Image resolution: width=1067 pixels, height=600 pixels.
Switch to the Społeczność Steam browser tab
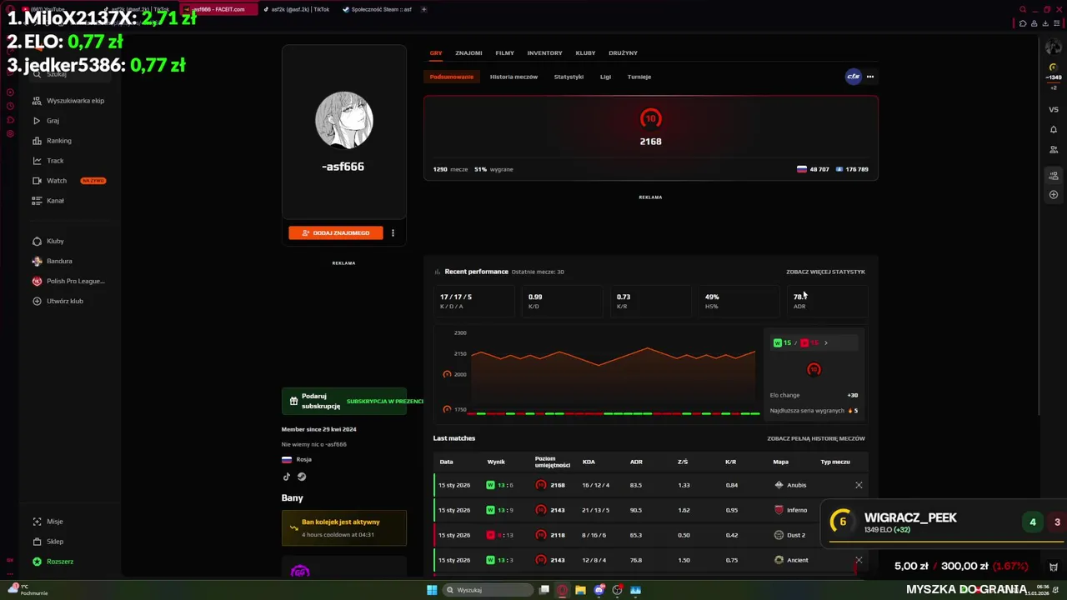(x=378, y=9)
